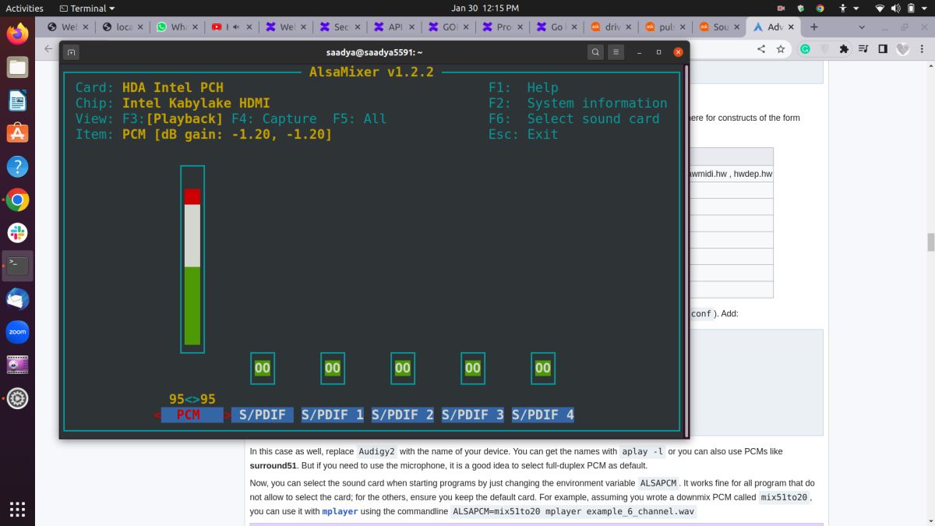Open the terminal search icon
The image size is (935, 526).
595,52
